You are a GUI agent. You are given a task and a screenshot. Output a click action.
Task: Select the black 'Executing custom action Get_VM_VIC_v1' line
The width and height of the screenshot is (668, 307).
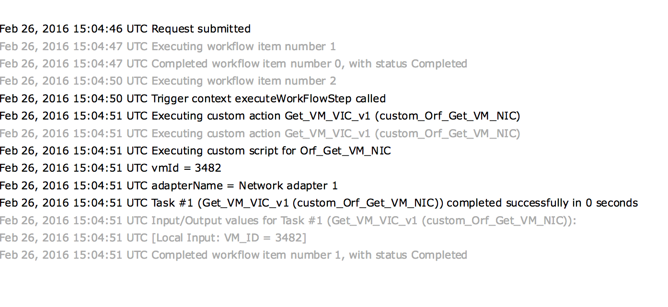pyautogui.click(x=260, y=116)
